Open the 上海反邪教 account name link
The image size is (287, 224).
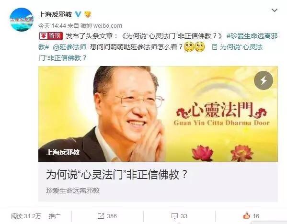[55, 14]
